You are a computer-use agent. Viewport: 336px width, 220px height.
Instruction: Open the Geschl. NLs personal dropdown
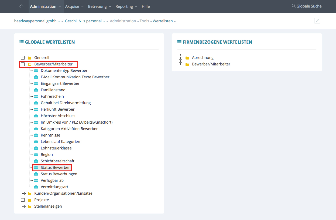(85, 21)
